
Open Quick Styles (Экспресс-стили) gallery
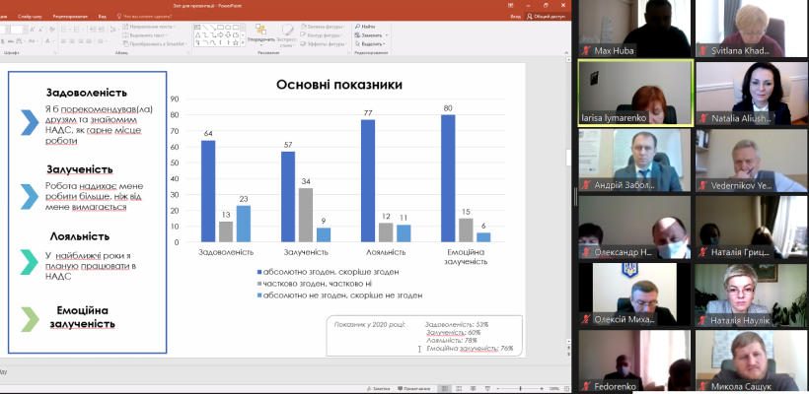click(288, 35)
